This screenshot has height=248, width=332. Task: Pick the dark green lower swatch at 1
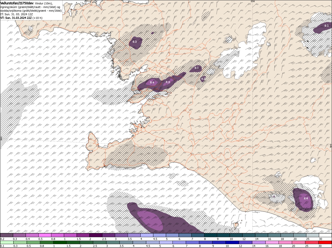60,242
